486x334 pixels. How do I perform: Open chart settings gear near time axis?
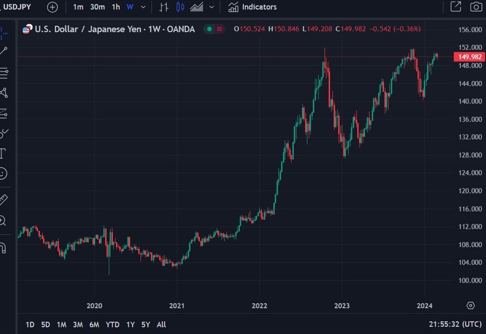tap(470, 305)
